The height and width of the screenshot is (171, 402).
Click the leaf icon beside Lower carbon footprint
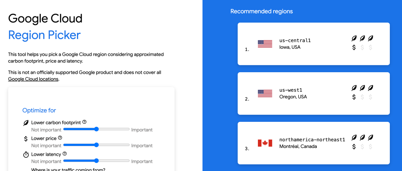[x=26, y=123]
